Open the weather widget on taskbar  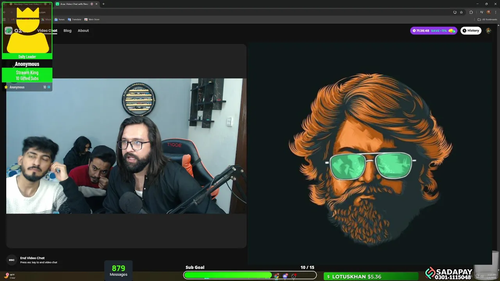tap(10, 276)
